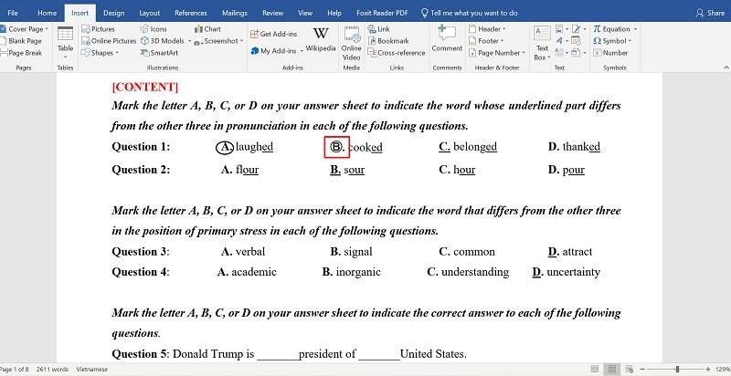This screenshot has height=376, width=731.
Task: Insert Date and Time
Action: 576,41
